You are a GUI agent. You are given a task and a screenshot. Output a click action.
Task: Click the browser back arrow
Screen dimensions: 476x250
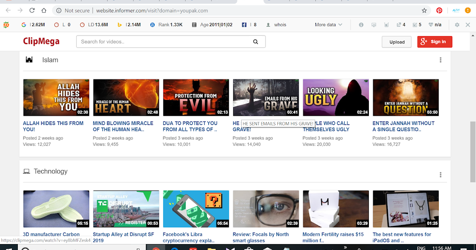tap(8, 10)
